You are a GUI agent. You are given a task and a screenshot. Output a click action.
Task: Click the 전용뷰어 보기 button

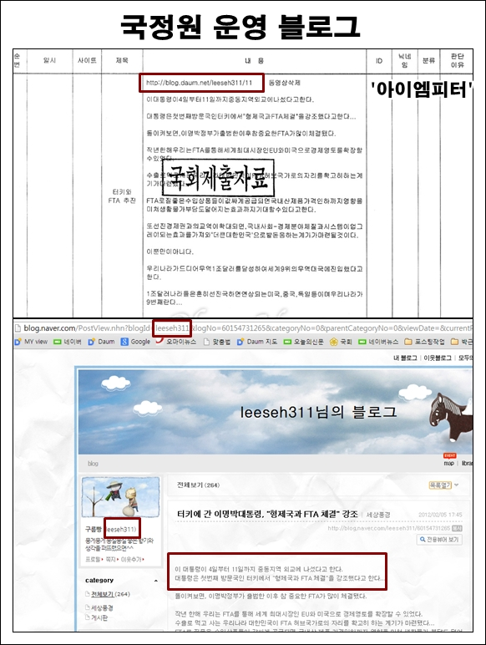(439, 539)
